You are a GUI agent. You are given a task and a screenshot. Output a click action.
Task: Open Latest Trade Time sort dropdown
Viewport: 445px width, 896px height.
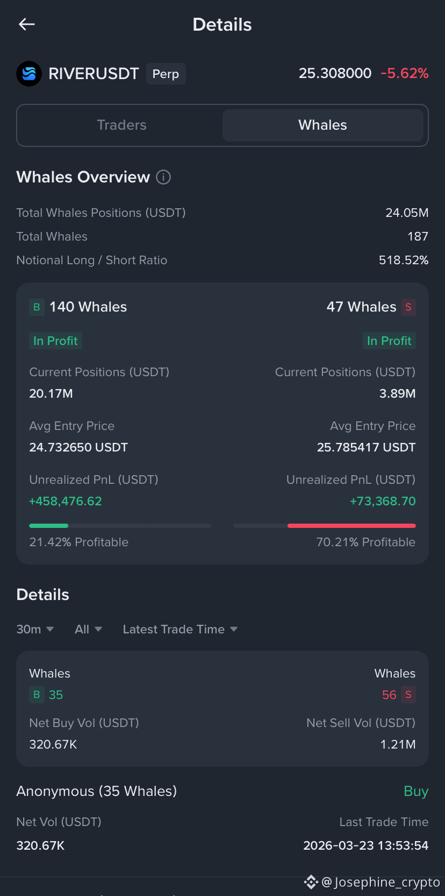tap(181, 629)
